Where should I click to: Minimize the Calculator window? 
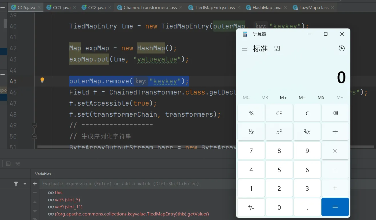click(x=309, y=34)
